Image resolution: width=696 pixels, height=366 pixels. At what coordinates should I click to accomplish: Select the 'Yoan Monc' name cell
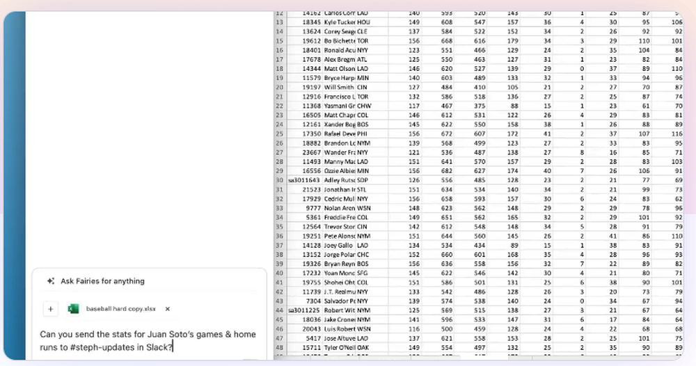click(340, 273)
